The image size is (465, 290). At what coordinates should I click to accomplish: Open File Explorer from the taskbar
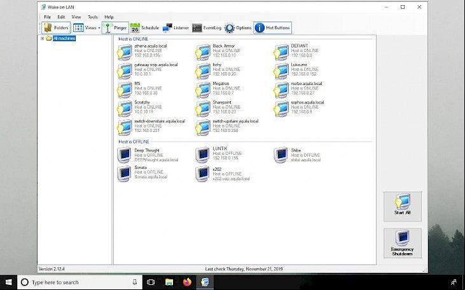click(x=169, y=282)
